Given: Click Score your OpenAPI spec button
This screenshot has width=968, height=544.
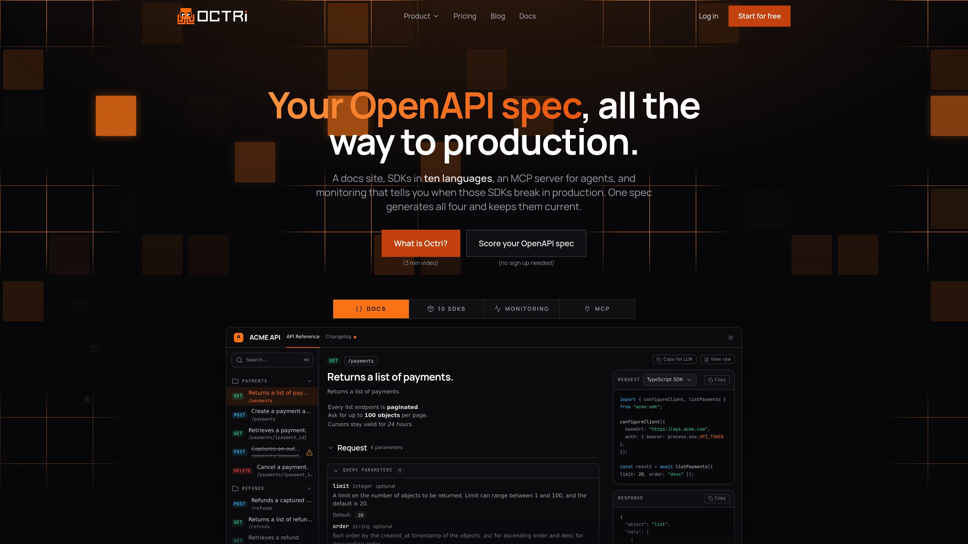Looking at the screenshot, I should (526, 243).
